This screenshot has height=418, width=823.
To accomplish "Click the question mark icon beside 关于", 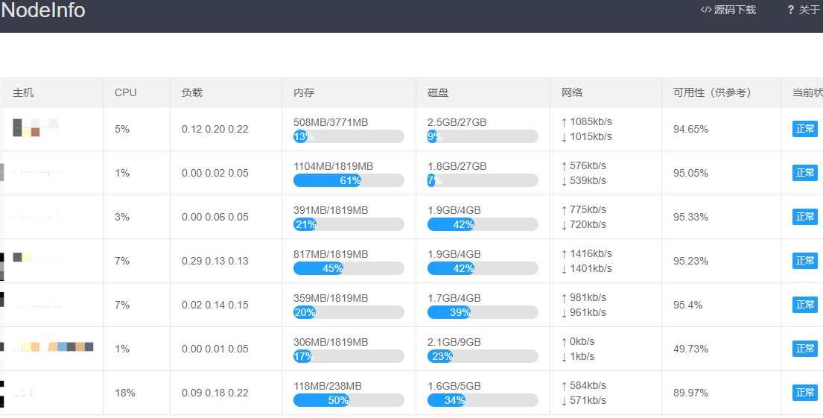I will pyautogui.click(x=791, y=10).
